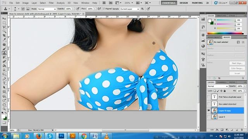Switch to the Essentials workspace
This screenshot has height=139, width=248.
(169, 3)
